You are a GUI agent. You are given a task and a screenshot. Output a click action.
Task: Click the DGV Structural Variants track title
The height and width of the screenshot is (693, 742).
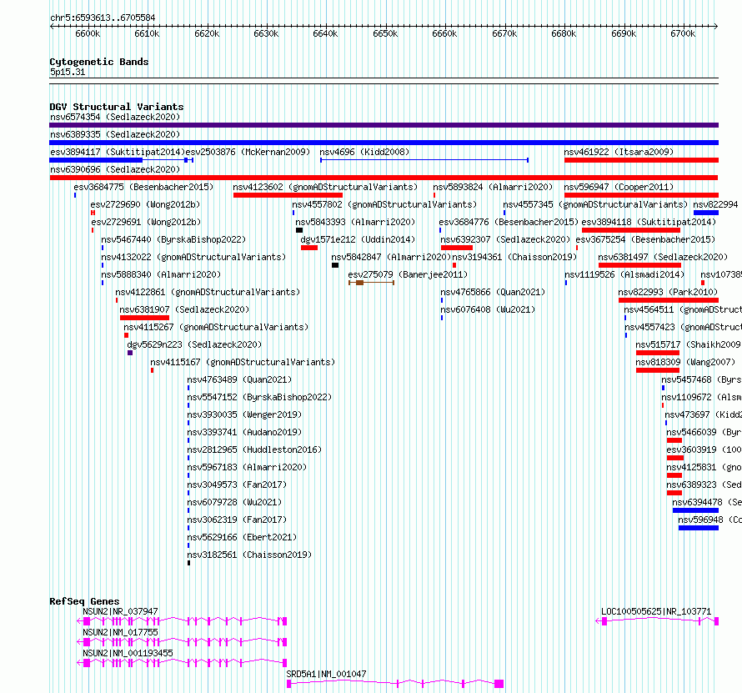click(x=117, y=107)
